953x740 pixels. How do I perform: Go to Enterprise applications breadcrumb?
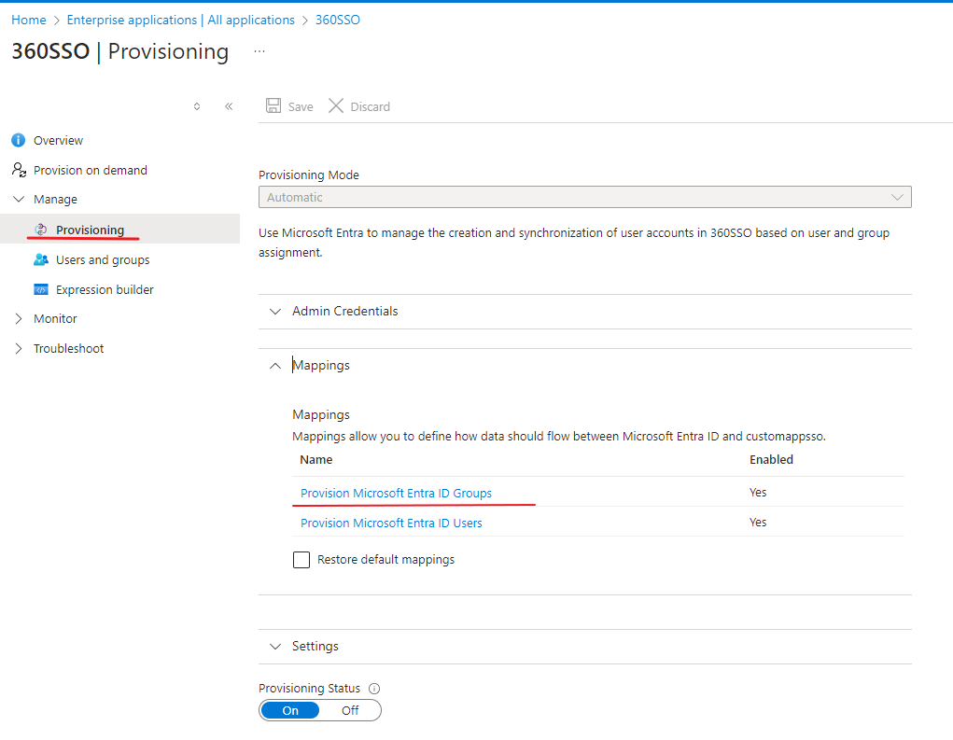click(x=180, y=20)
